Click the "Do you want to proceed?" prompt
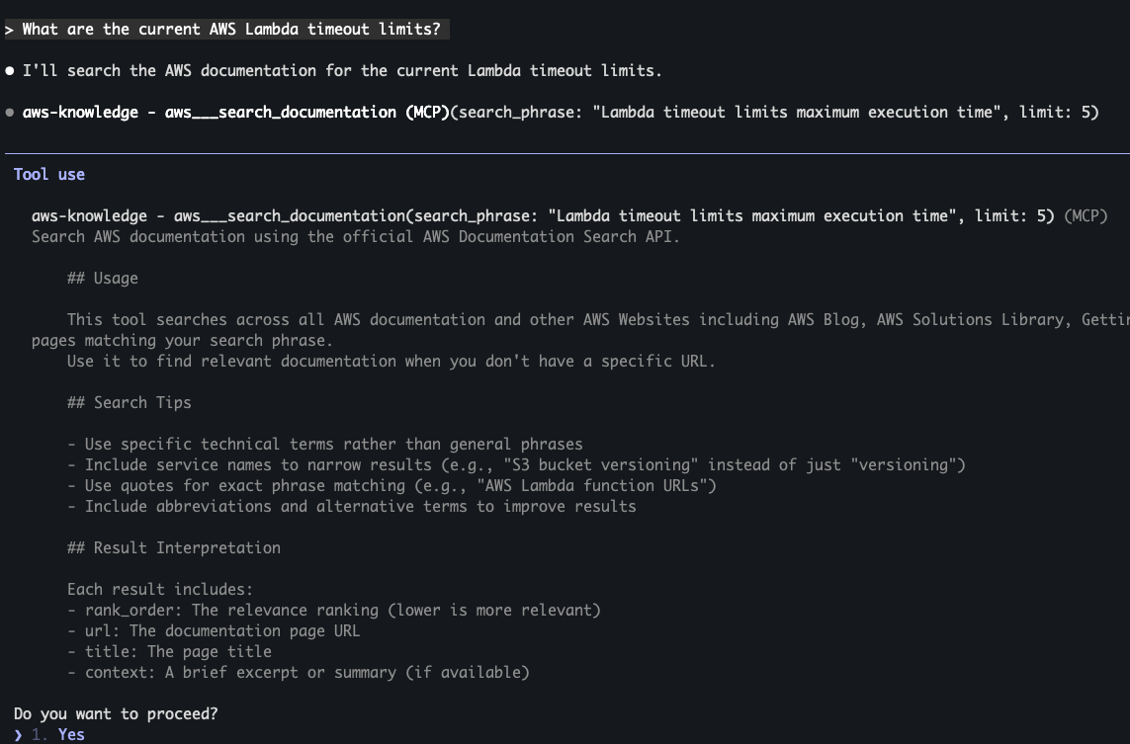 (x=116, y=713)
